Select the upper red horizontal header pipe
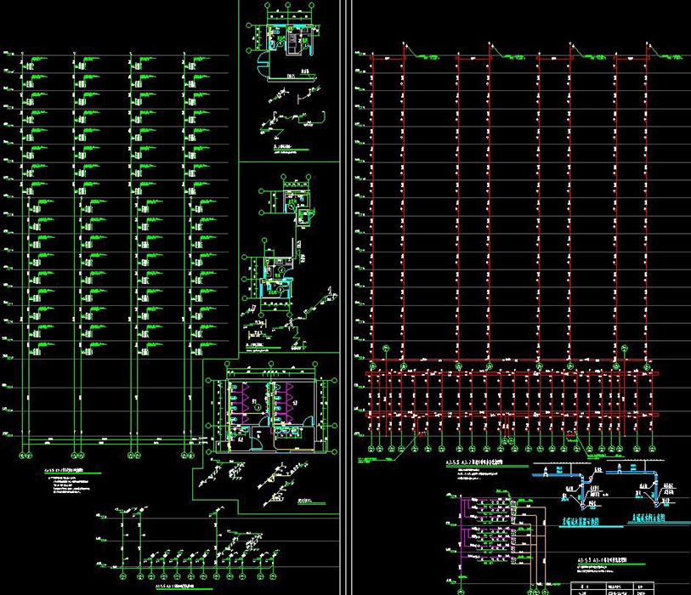 pyautogui.click(x=510, y=374)
